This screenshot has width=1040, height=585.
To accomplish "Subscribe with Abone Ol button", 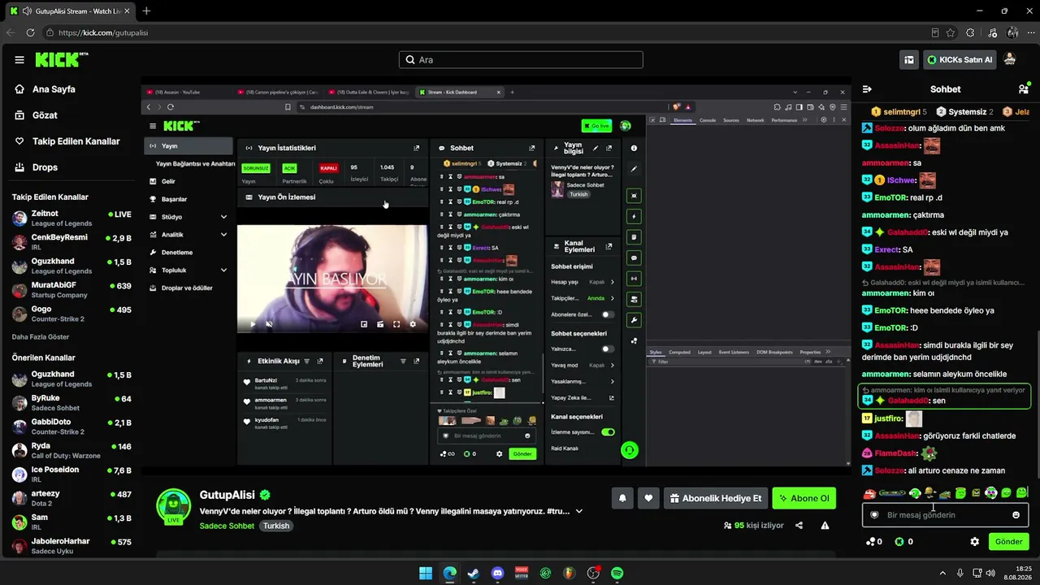I will click(x=804, y=498).
